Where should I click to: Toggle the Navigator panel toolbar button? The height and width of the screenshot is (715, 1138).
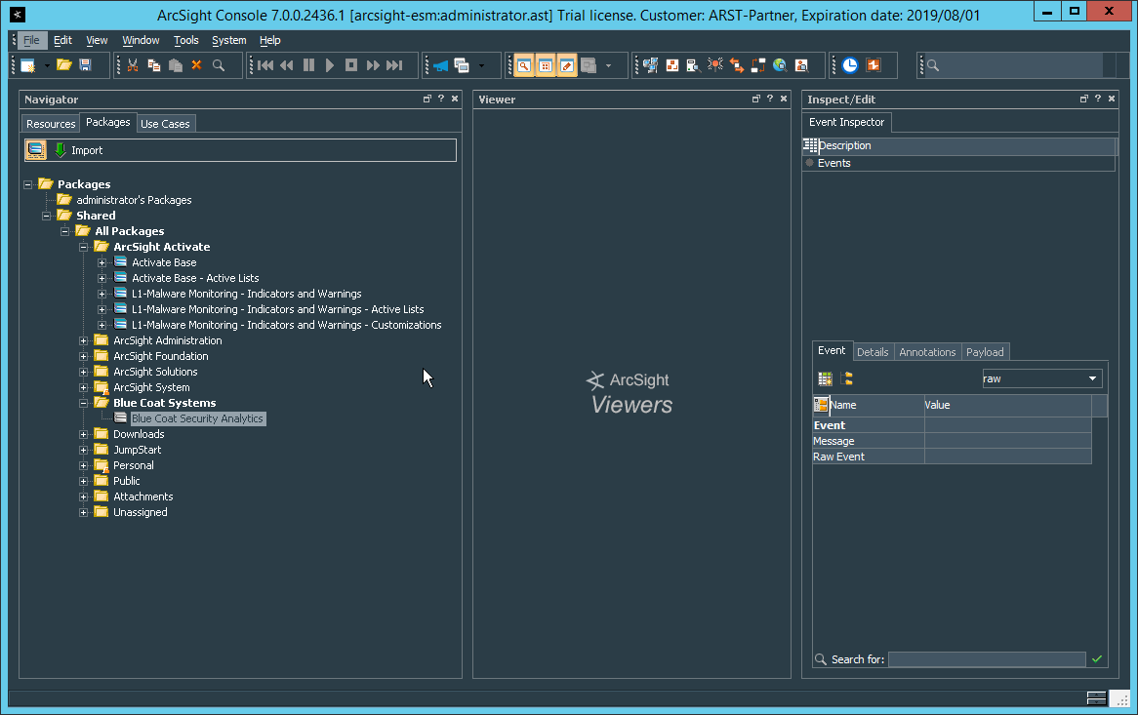pyautogui.click(x=524, y=65)
